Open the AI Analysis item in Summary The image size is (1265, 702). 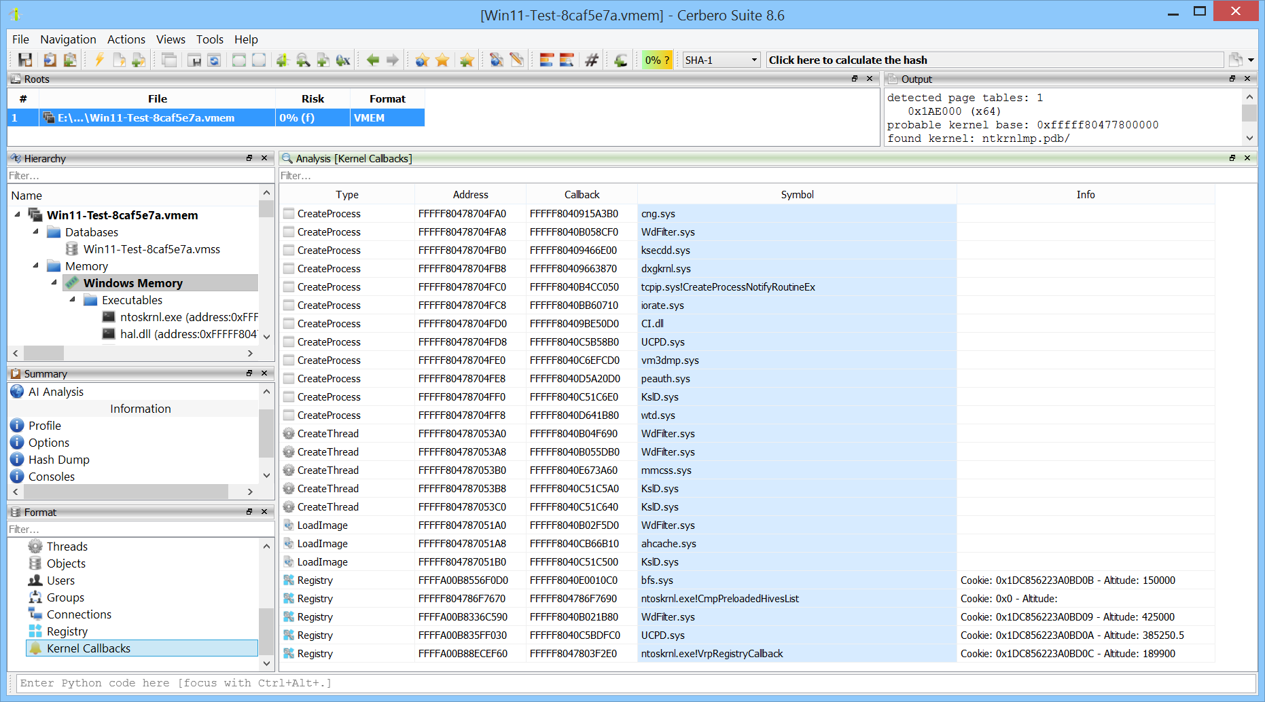(x=56, y=392)
